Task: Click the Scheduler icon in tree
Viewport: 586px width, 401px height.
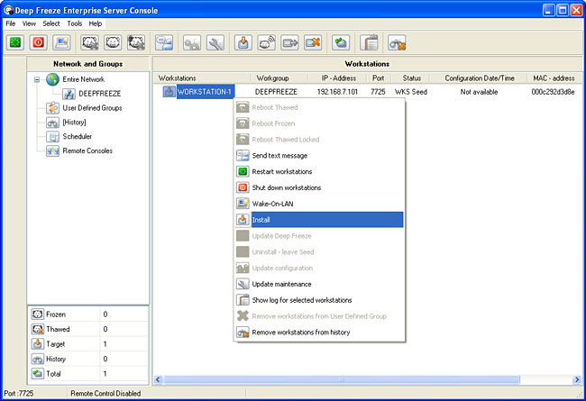Action: click(52, 136)
